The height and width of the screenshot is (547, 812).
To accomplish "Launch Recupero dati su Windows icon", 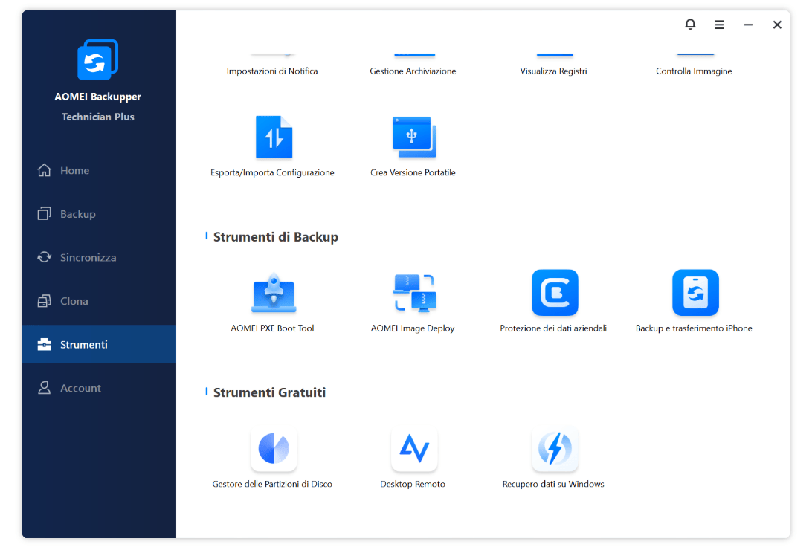I will [555, 449].
